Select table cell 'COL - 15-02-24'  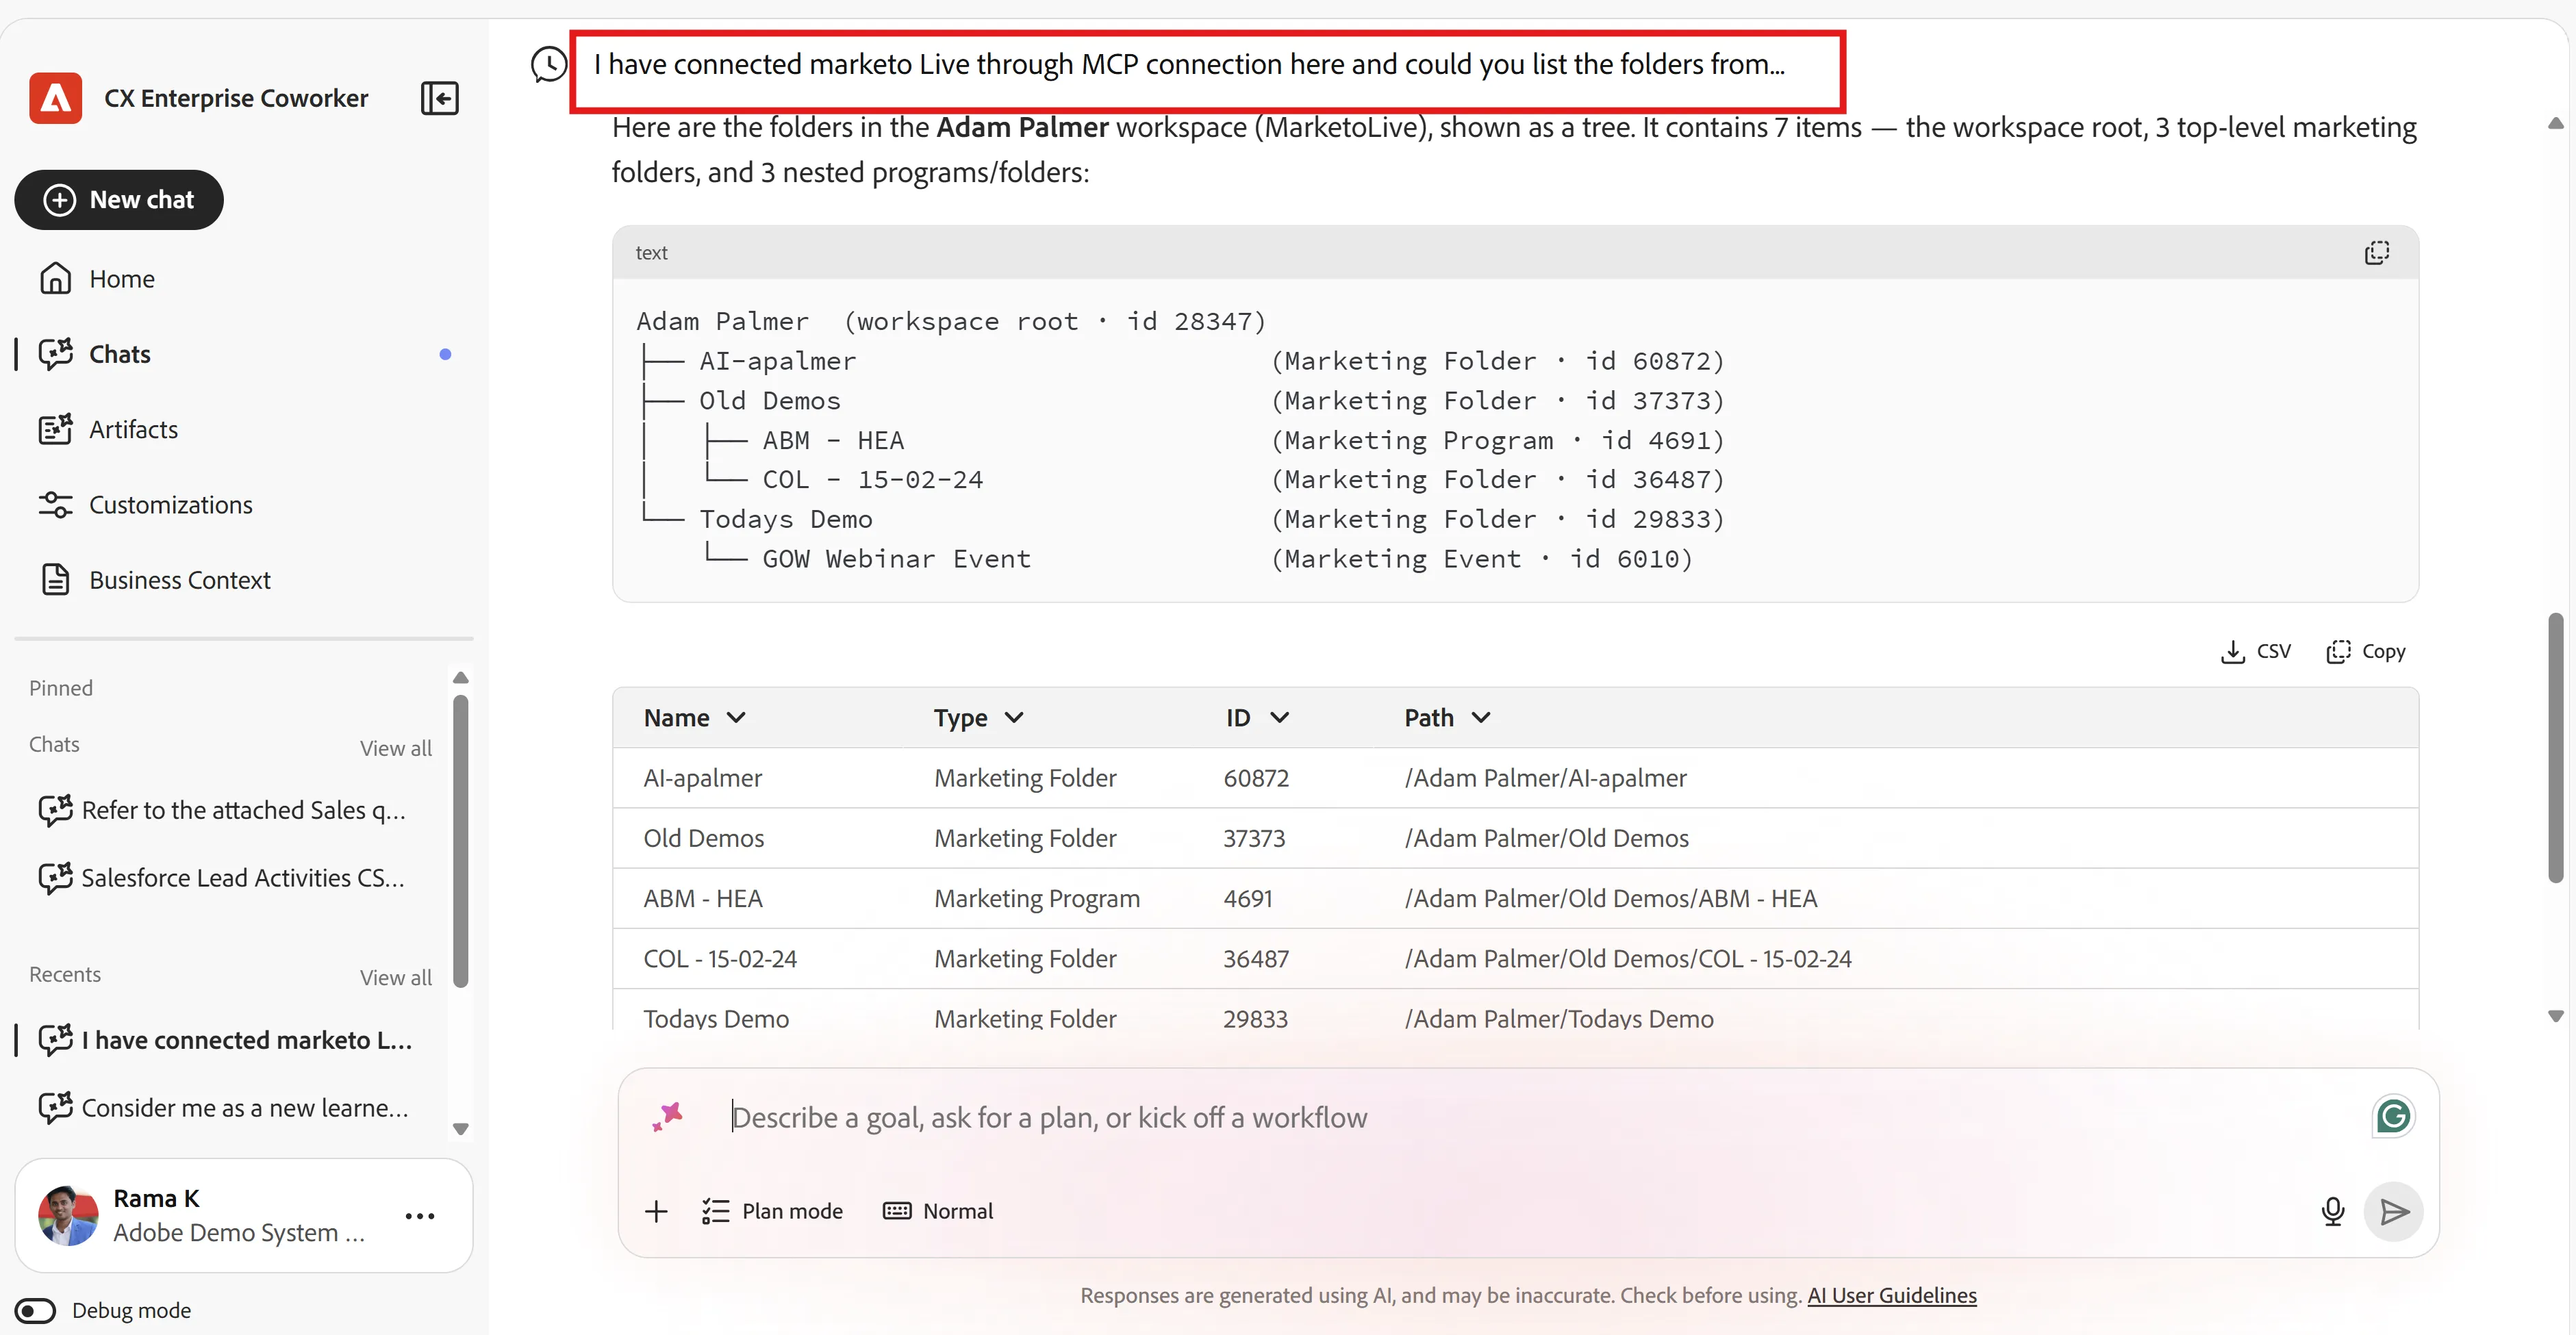[720, 958]
